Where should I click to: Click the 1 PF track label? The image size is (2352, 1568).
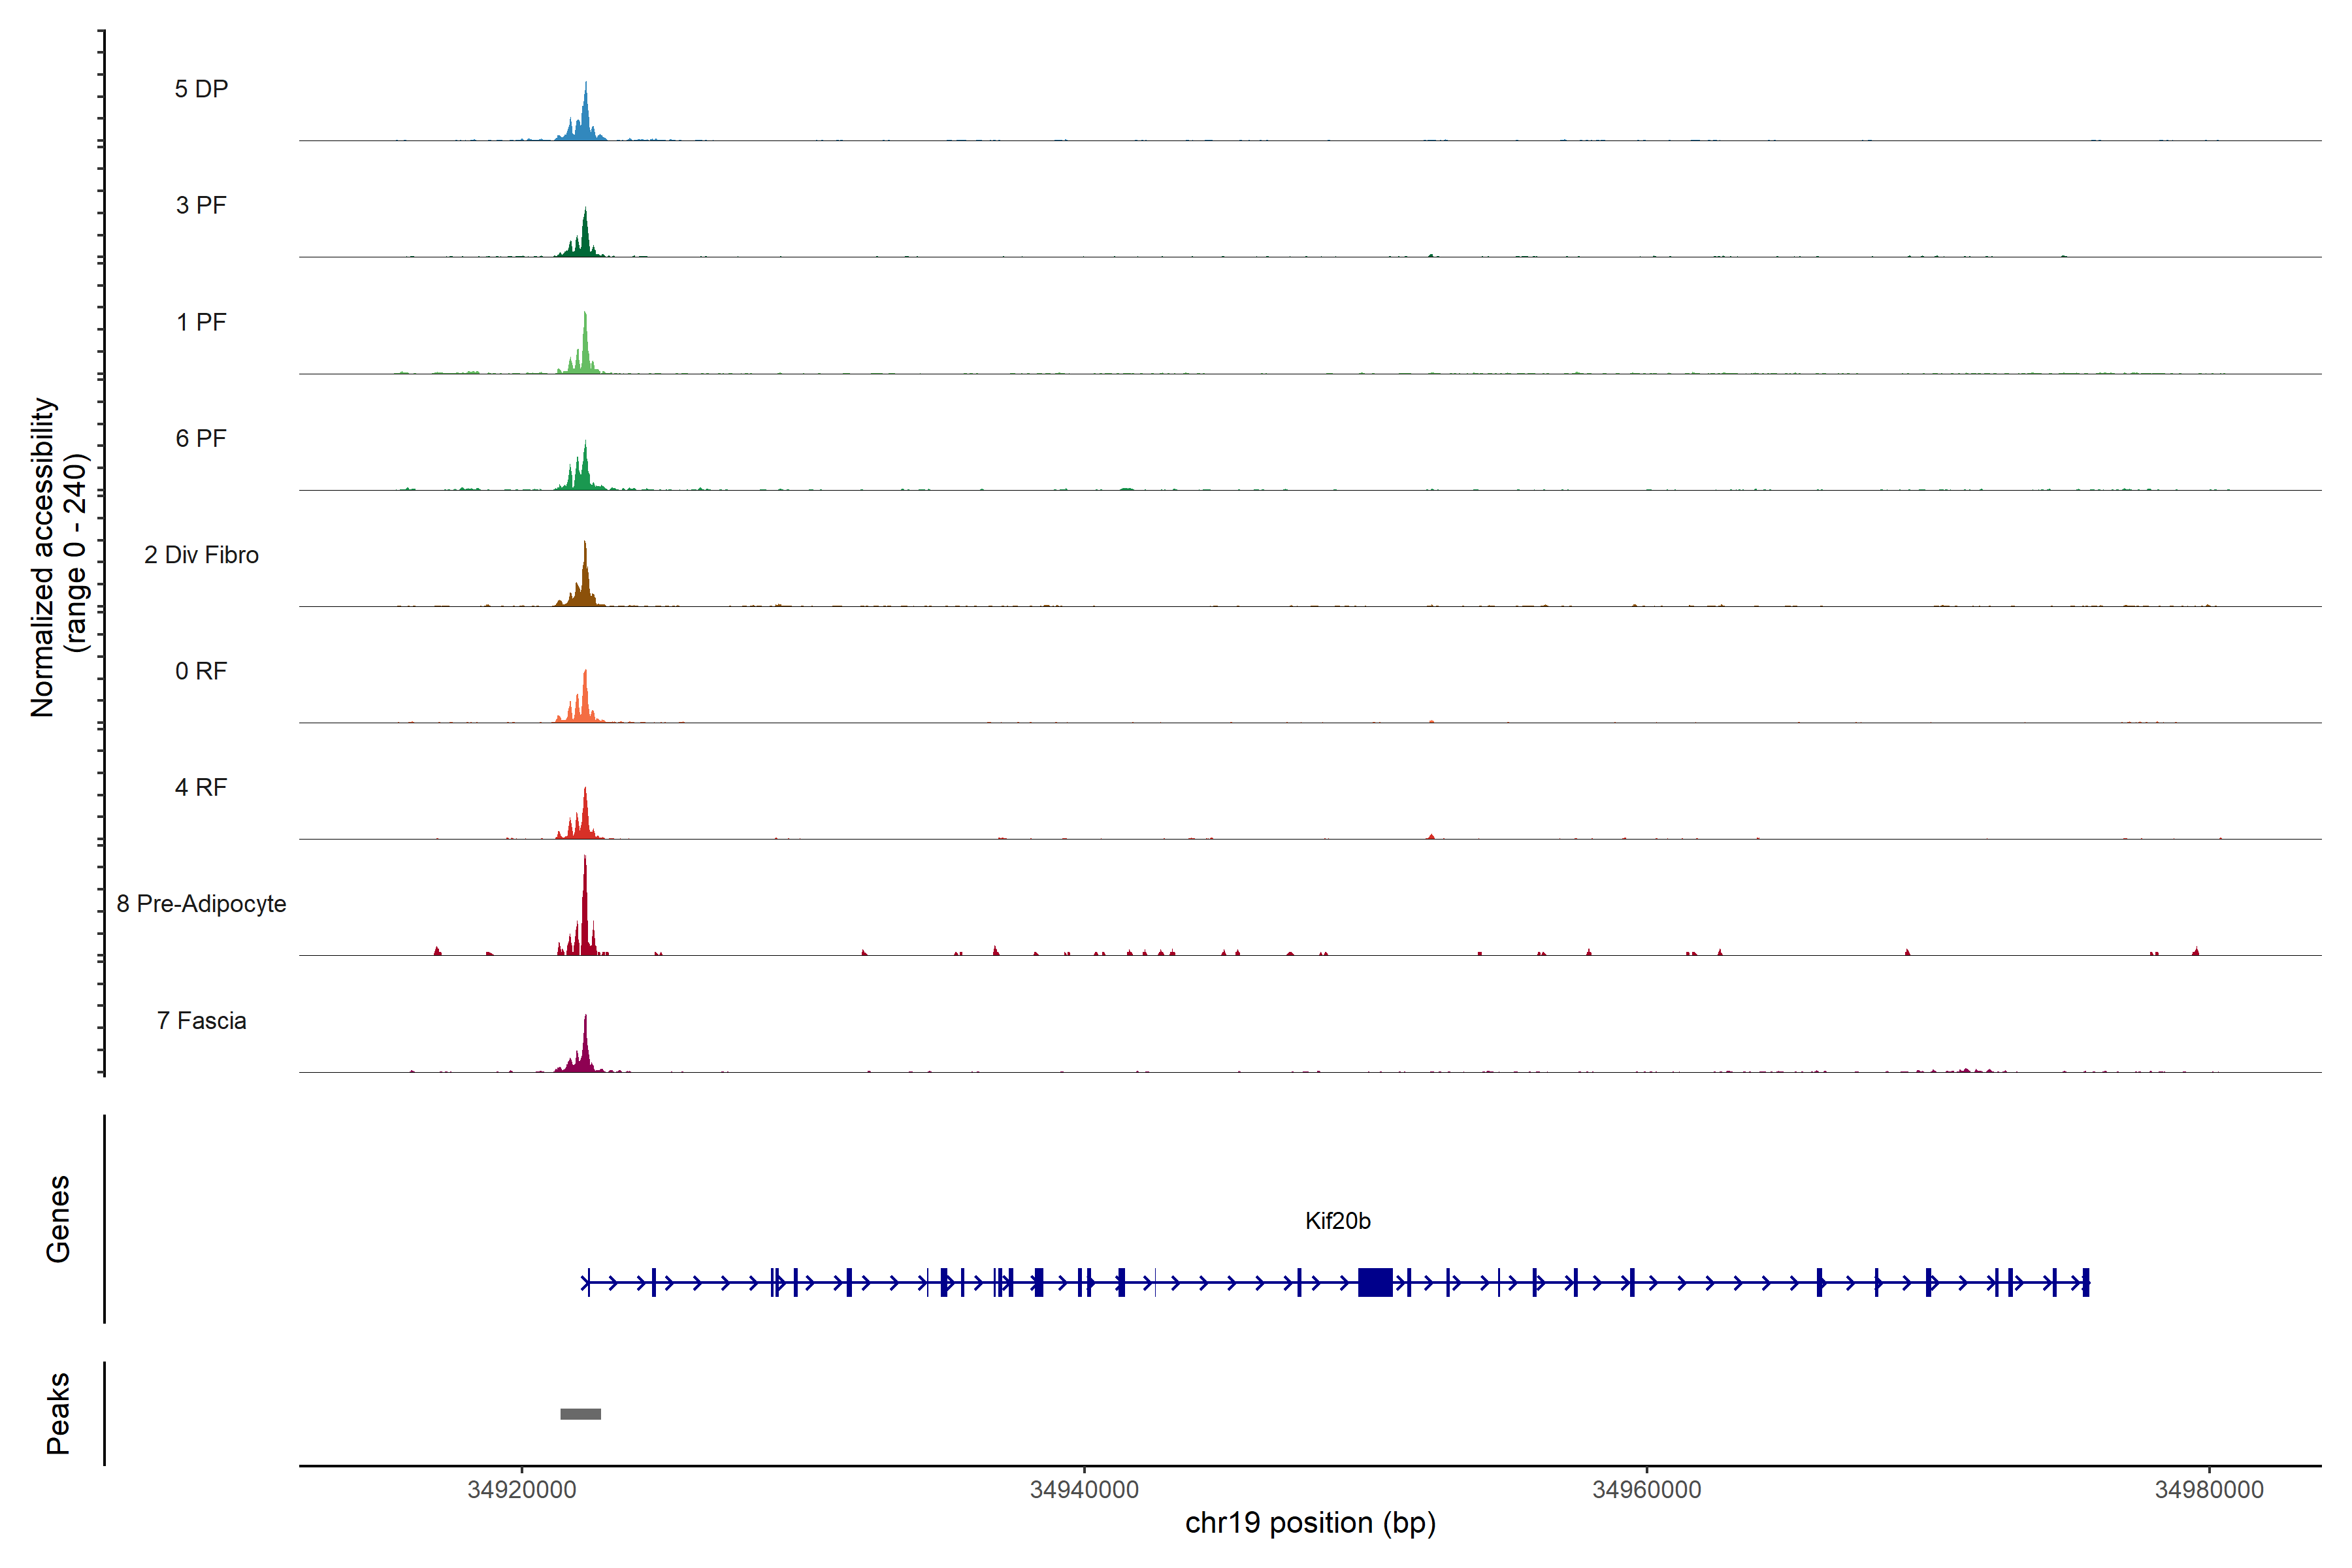point(201,322)
